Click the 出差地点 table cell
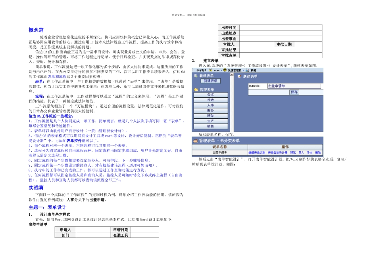377x266 pixels. click(x=229, y=33)
